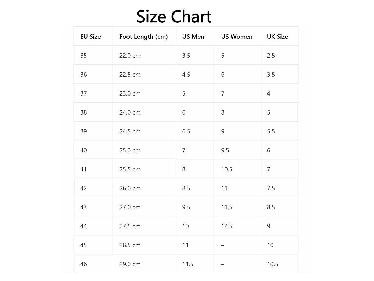Click the Size Chart title
Screen dimensions: 374x281
(174, 16)
